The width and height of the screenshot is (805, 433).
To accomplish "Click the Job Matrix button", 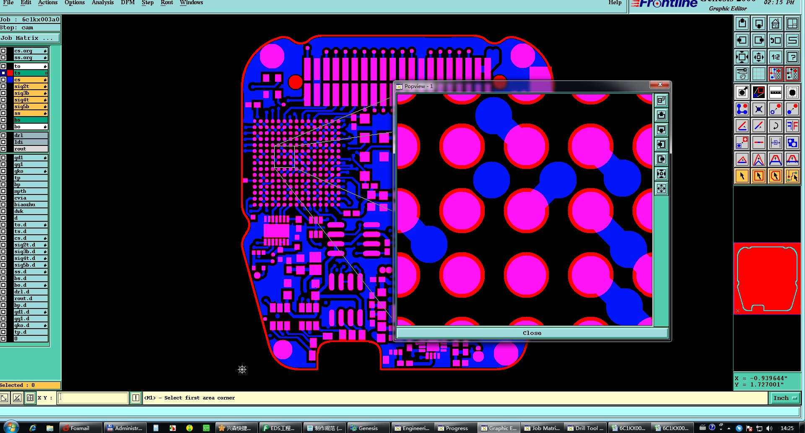I will coord(30,38).
